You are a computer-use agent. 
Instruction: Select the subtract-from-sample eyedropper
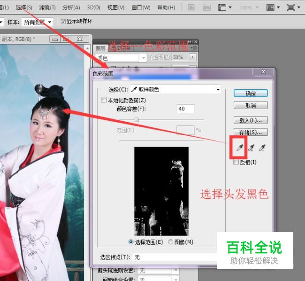pos(262,148)
